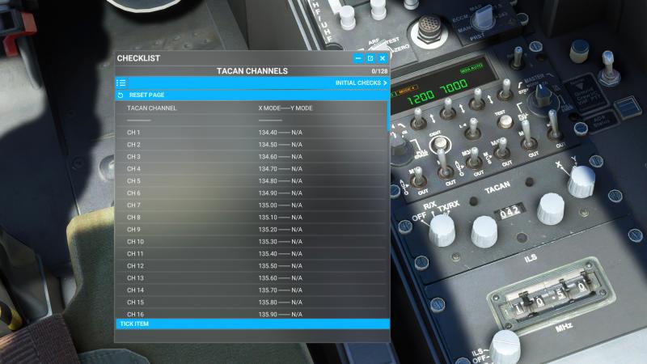The height and width of the screenshot is (364, 647).
Task: Select the CH 15 row 135.80
Action: click(x=251, y=302)
